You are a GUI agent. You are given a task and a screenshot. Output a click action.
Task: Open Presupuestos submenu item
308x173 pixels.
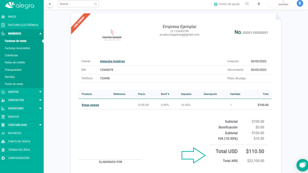(13, 70)
